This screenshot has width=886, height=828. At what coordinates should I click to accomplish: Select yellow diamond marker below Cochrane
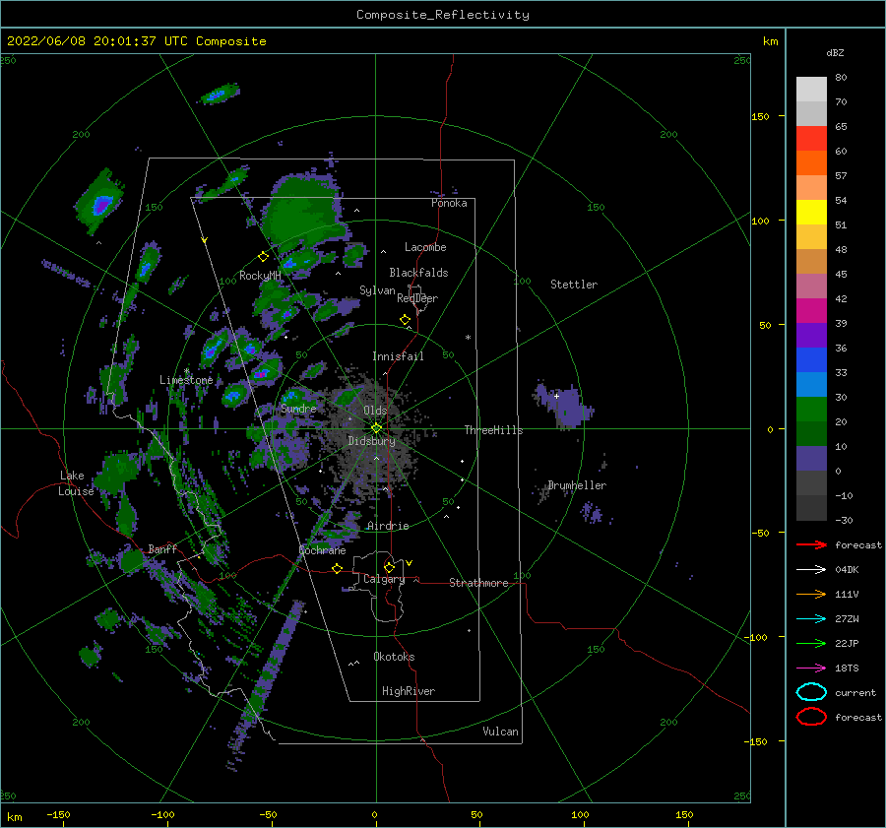click(337, 569)
